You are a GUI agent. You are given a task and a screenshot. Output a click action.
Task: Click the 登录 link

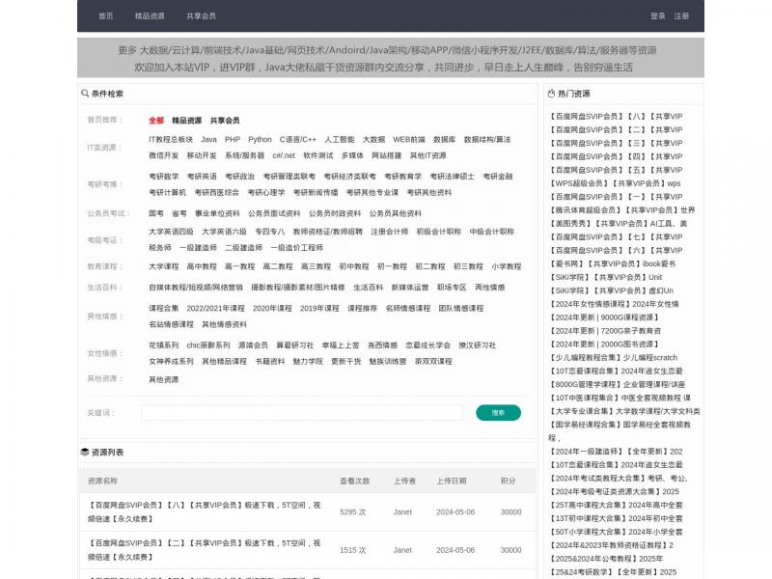(x=658, y=16)
